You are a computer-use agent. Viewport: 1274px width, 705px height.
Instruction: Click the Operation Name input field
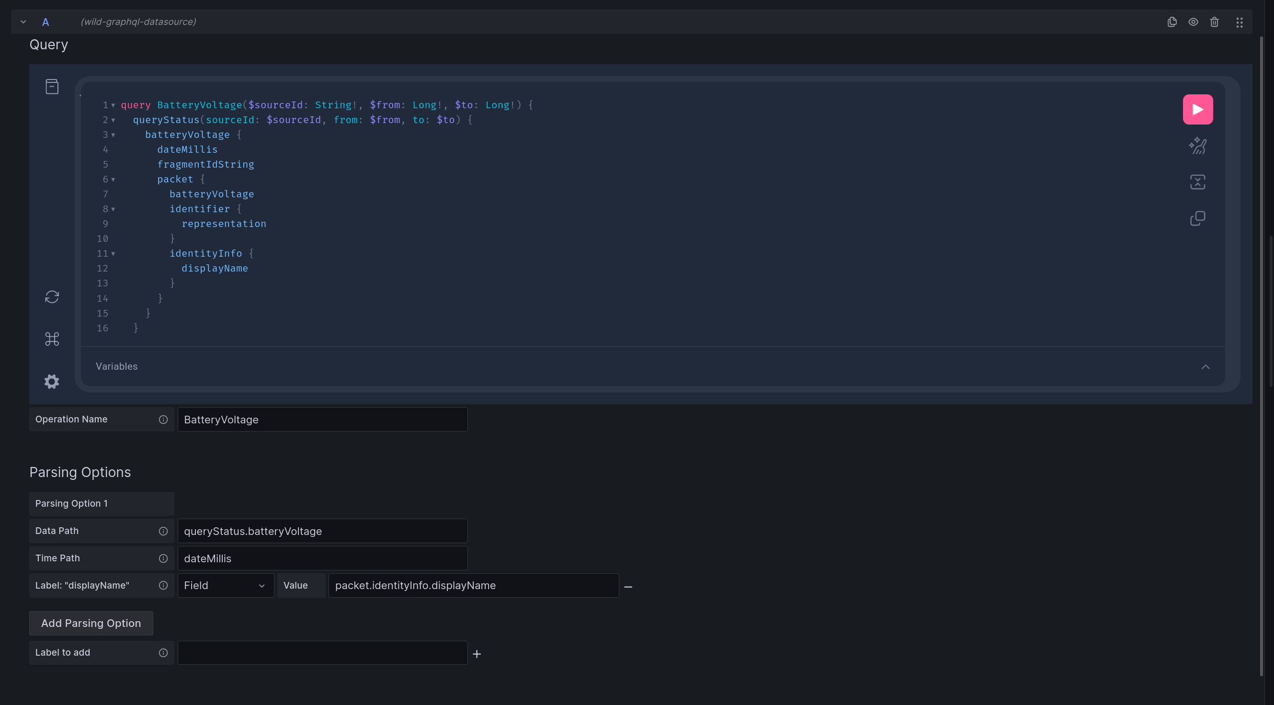[322, 419]
